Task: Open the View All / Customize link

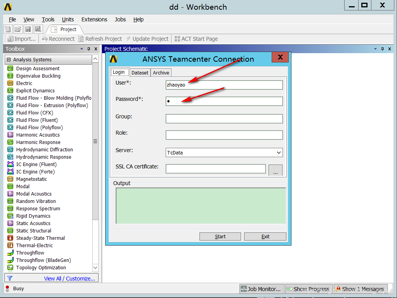Action: click(x=69, y=279)
